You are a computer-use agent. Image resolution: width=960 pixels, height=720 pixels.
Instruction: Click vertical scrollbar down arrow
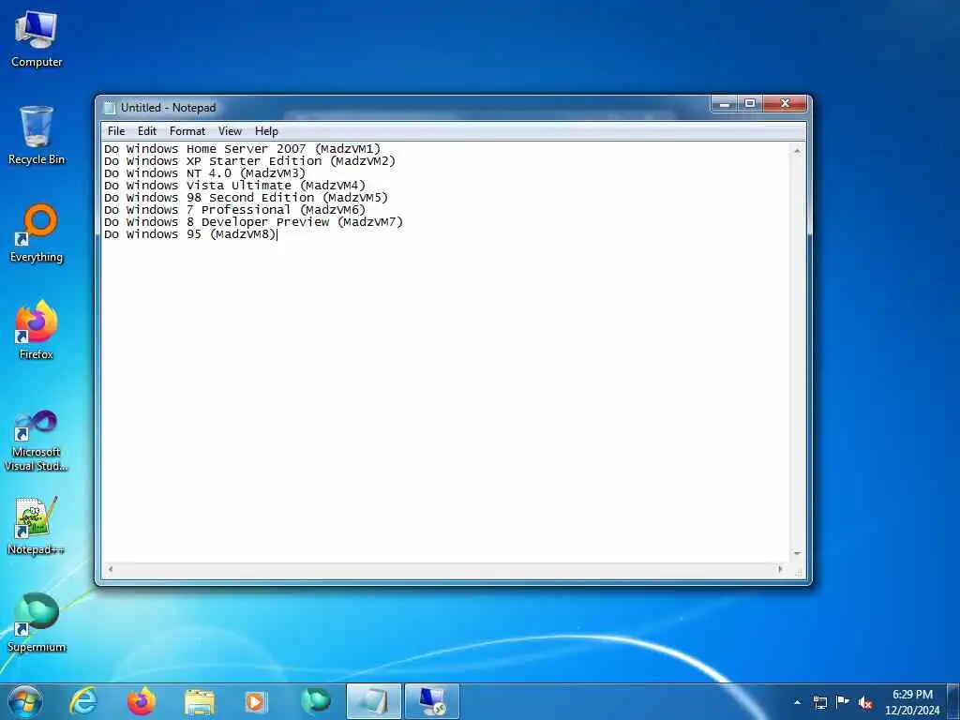tap(797, 553)
